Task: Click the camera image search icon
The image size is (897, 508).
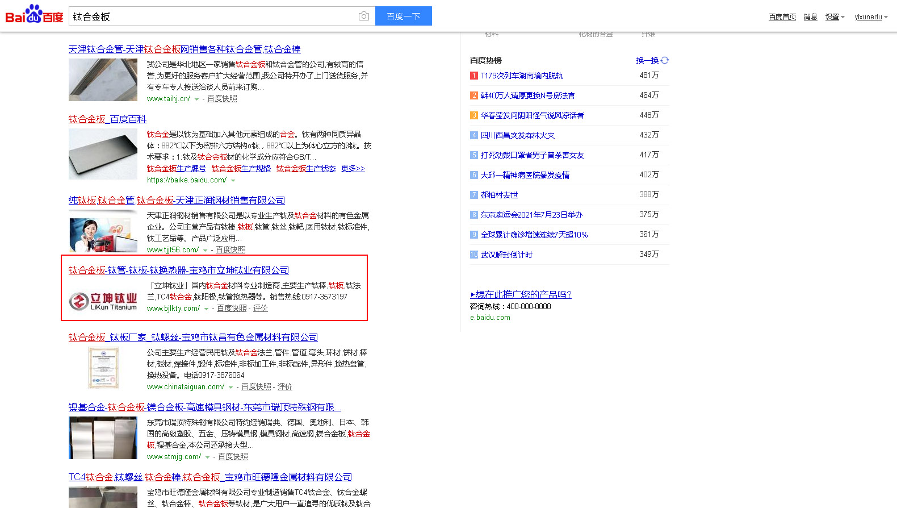Action: [x=364, y=16]
